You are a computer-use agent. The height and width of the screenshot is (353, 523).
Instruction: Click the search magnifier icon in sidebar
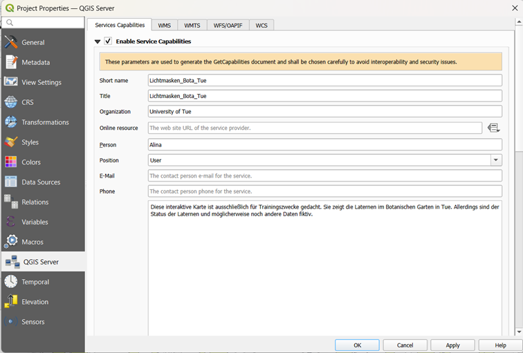pyautogui.click(x=10, y=22)
